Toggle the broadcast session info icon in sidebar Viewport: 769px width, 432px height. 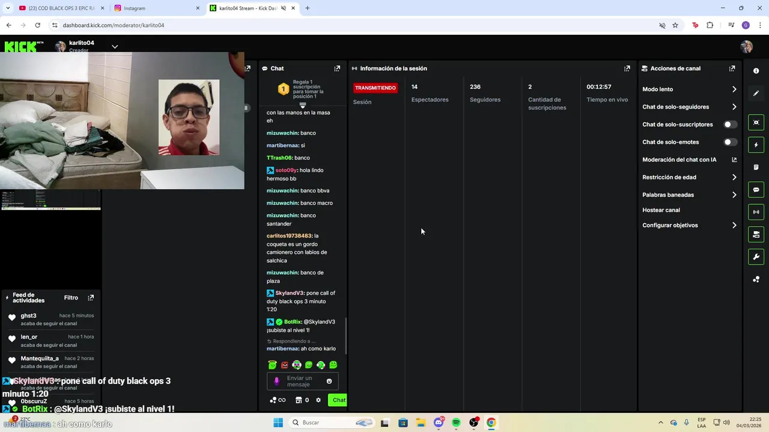(756, 212)
